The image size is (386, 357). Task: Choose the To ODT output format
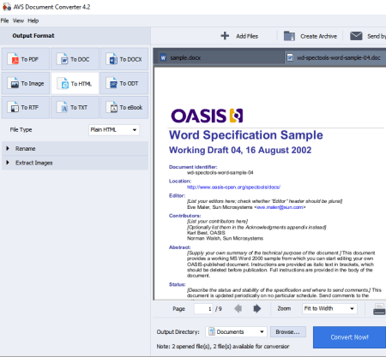(124, 83)
